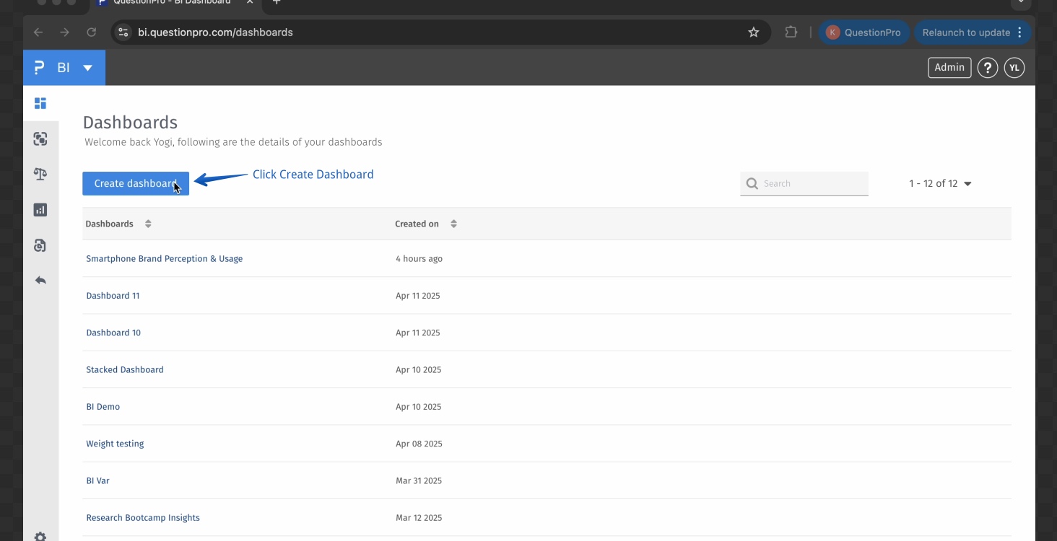Open the document report icon in sidebar
The image size is (1057, 541).
[x=40, y=245]
